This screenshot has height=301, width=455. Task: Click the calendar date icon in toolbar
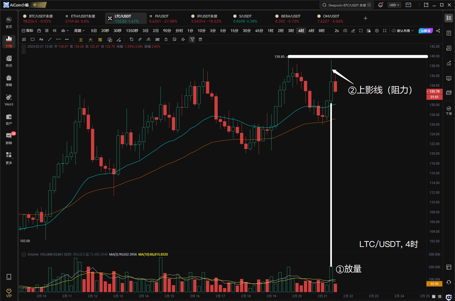(x=39, y=31)
